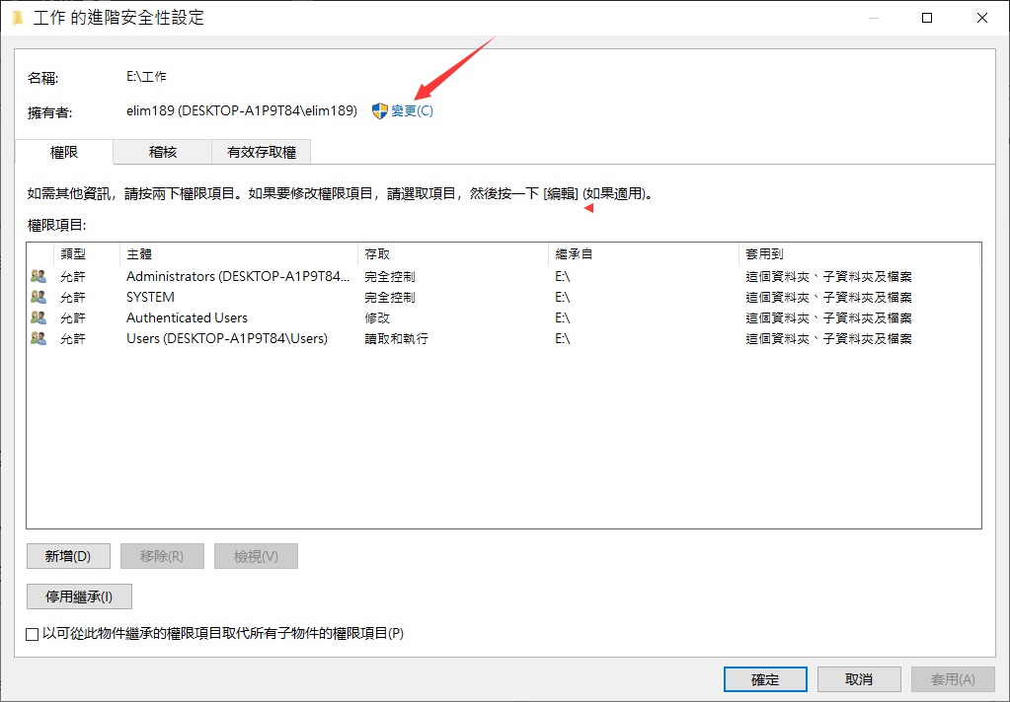1010x702 pixels.
Task: Cancel the dialog with 取消
Action: (859, 679)
